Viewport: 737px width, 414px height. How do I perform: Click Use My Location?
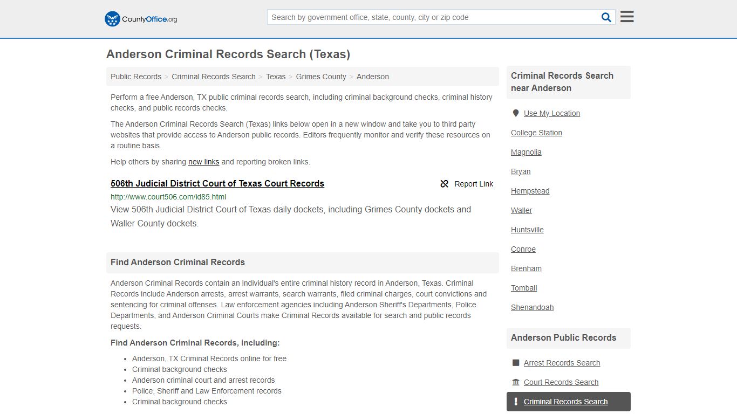(552, 113)
